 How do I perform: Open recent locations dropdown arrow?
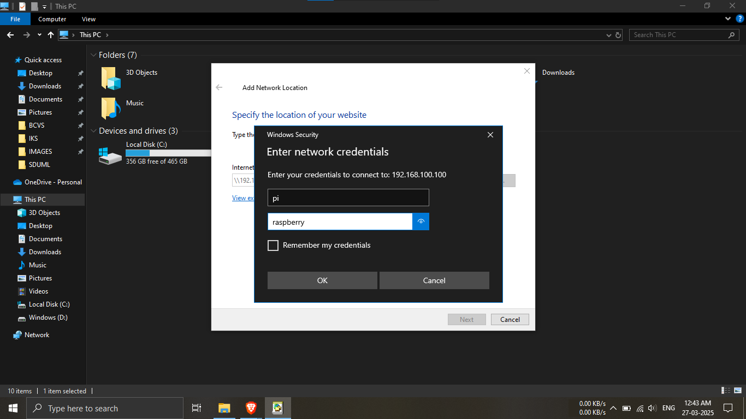[39, 35]
